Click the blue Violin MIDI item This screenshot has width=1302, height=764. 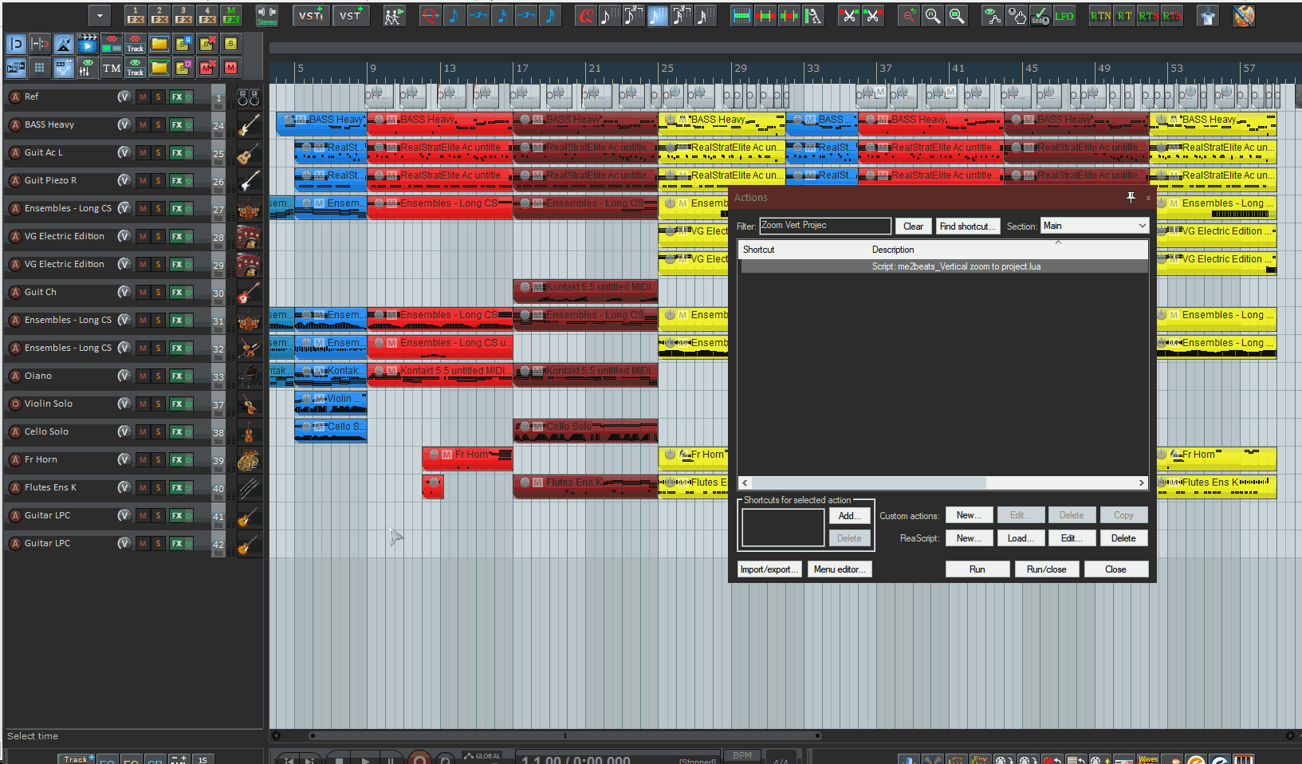(x=331, y=403)
